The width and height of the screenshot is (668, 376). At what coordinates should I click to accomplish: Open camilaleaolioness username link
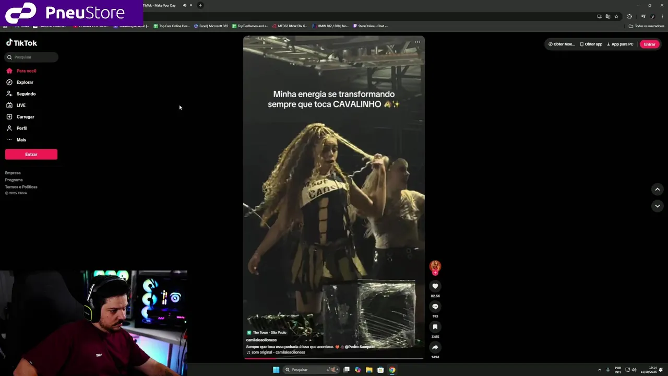point(261,340)
